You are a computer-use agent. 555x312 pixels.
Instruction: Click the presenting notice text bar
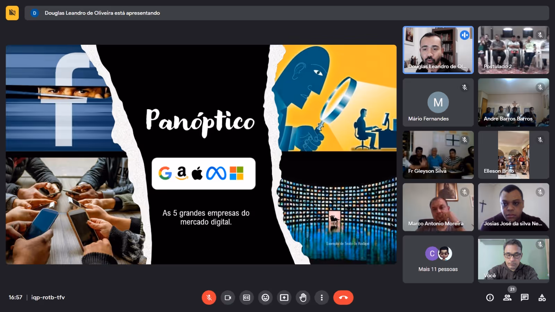pos(287,13)
